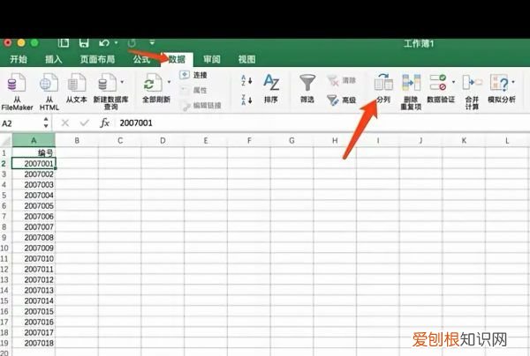Click Text to Columns (分列) icon
Screen dimensions: 530x356
point(383,83)
